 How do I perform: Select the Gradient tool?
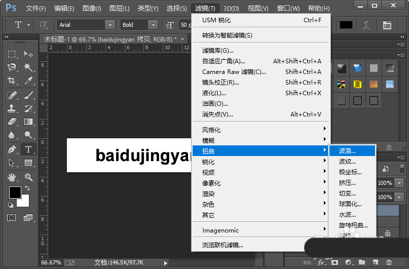click(x=28, y=122)
